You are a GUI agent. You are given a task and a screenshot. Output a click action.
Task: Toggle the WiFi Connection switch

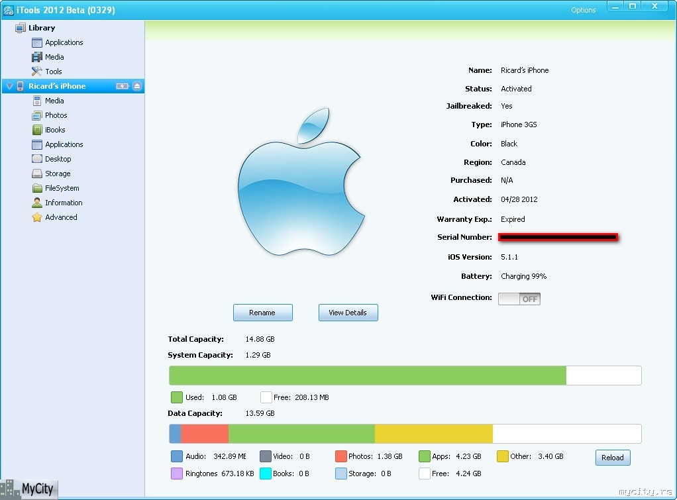pos(519,299)
